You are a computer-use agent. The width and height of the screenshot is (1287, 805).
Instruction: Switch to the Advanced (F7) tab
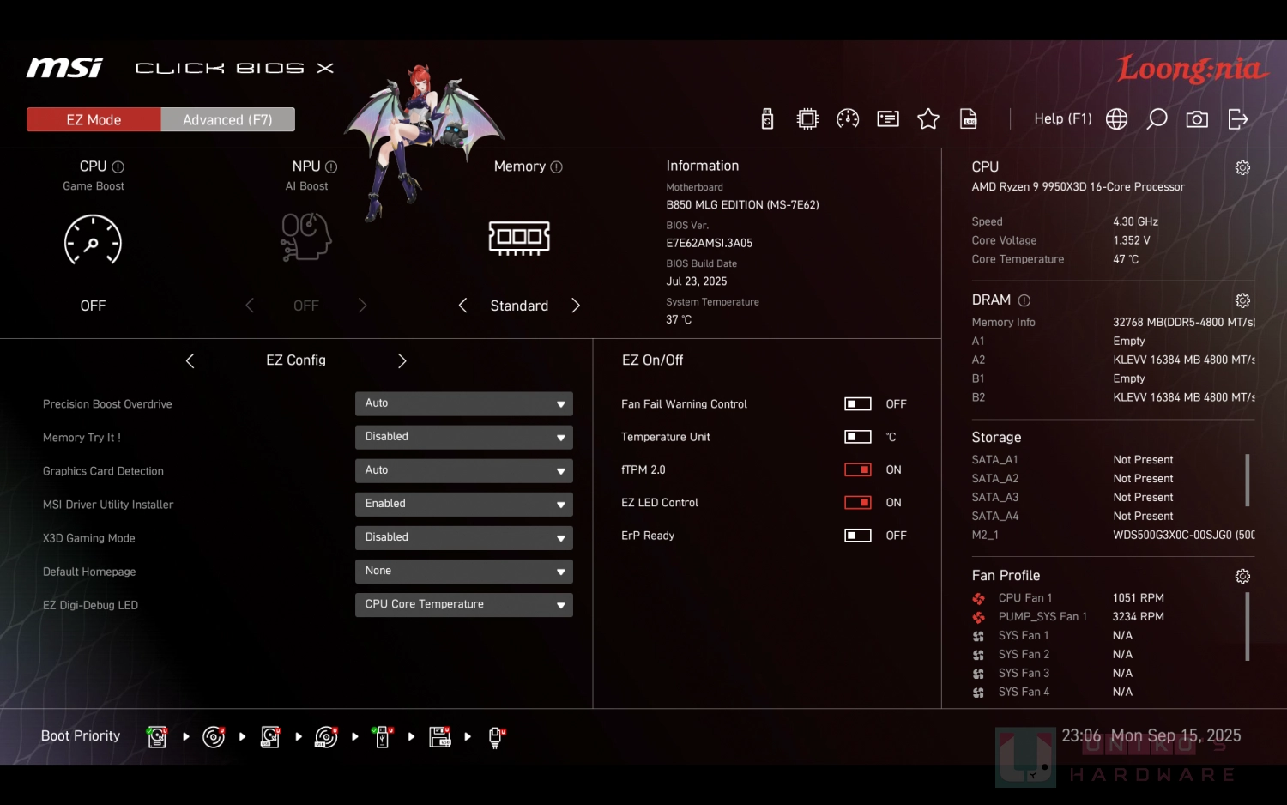227,119
